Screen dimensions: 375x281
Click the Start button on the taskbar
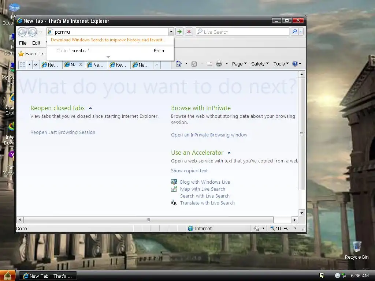click(8, 276)
